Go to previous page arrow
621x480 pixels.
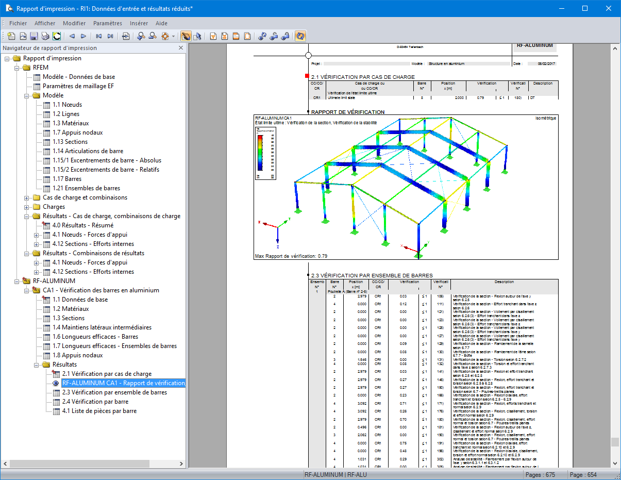point(72,36)
